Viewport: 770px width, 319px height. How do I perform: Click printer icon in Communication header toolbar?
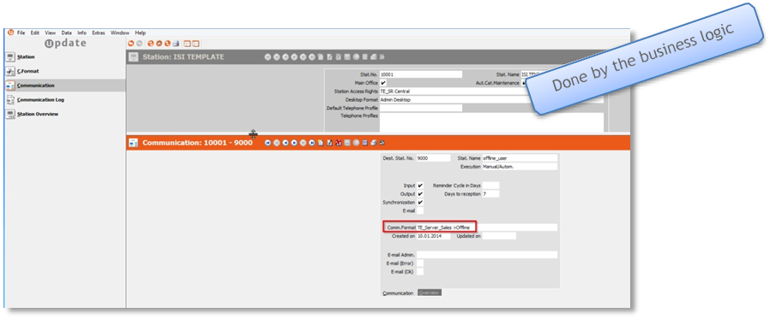pyautogui.click(x=373, y=143)
